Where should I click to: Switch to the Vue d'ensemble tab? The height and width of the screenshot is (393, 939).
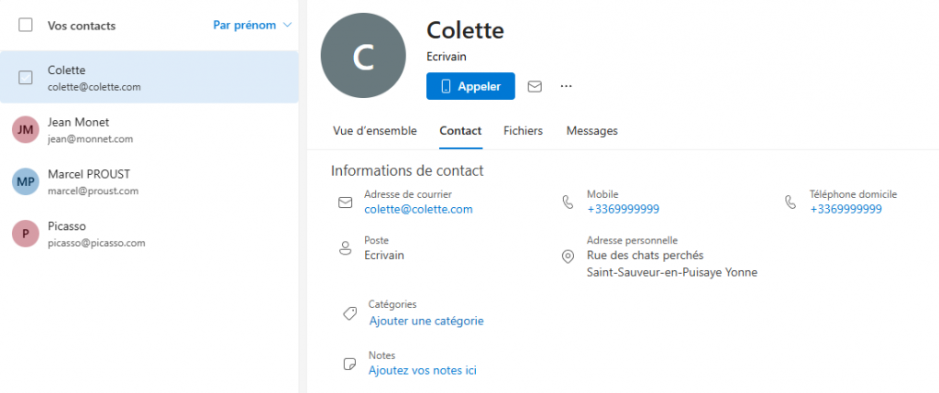[x=374, y=131]
